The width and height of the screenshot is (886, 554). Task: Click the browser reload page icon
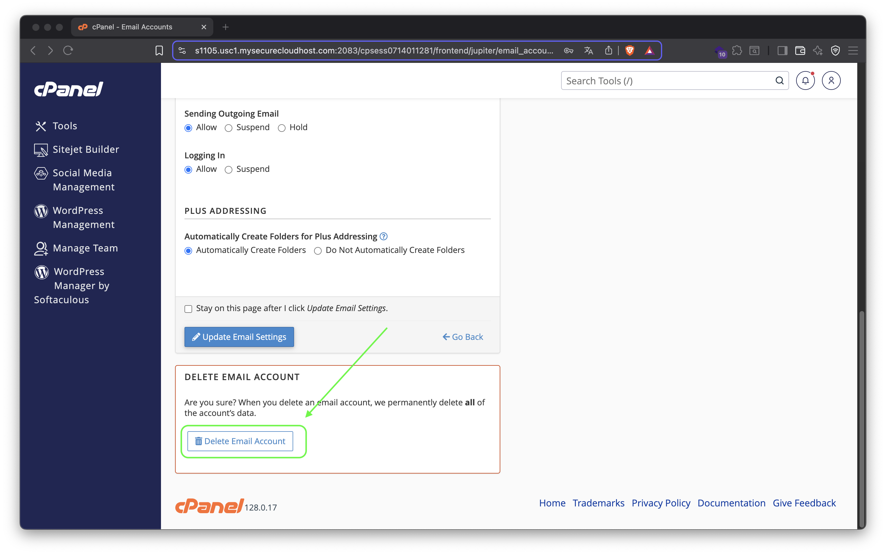[x=68, y=51]
